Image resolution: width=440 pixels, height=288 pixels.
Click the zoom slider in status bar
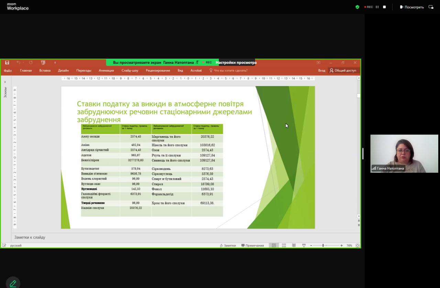click(323, 245)
